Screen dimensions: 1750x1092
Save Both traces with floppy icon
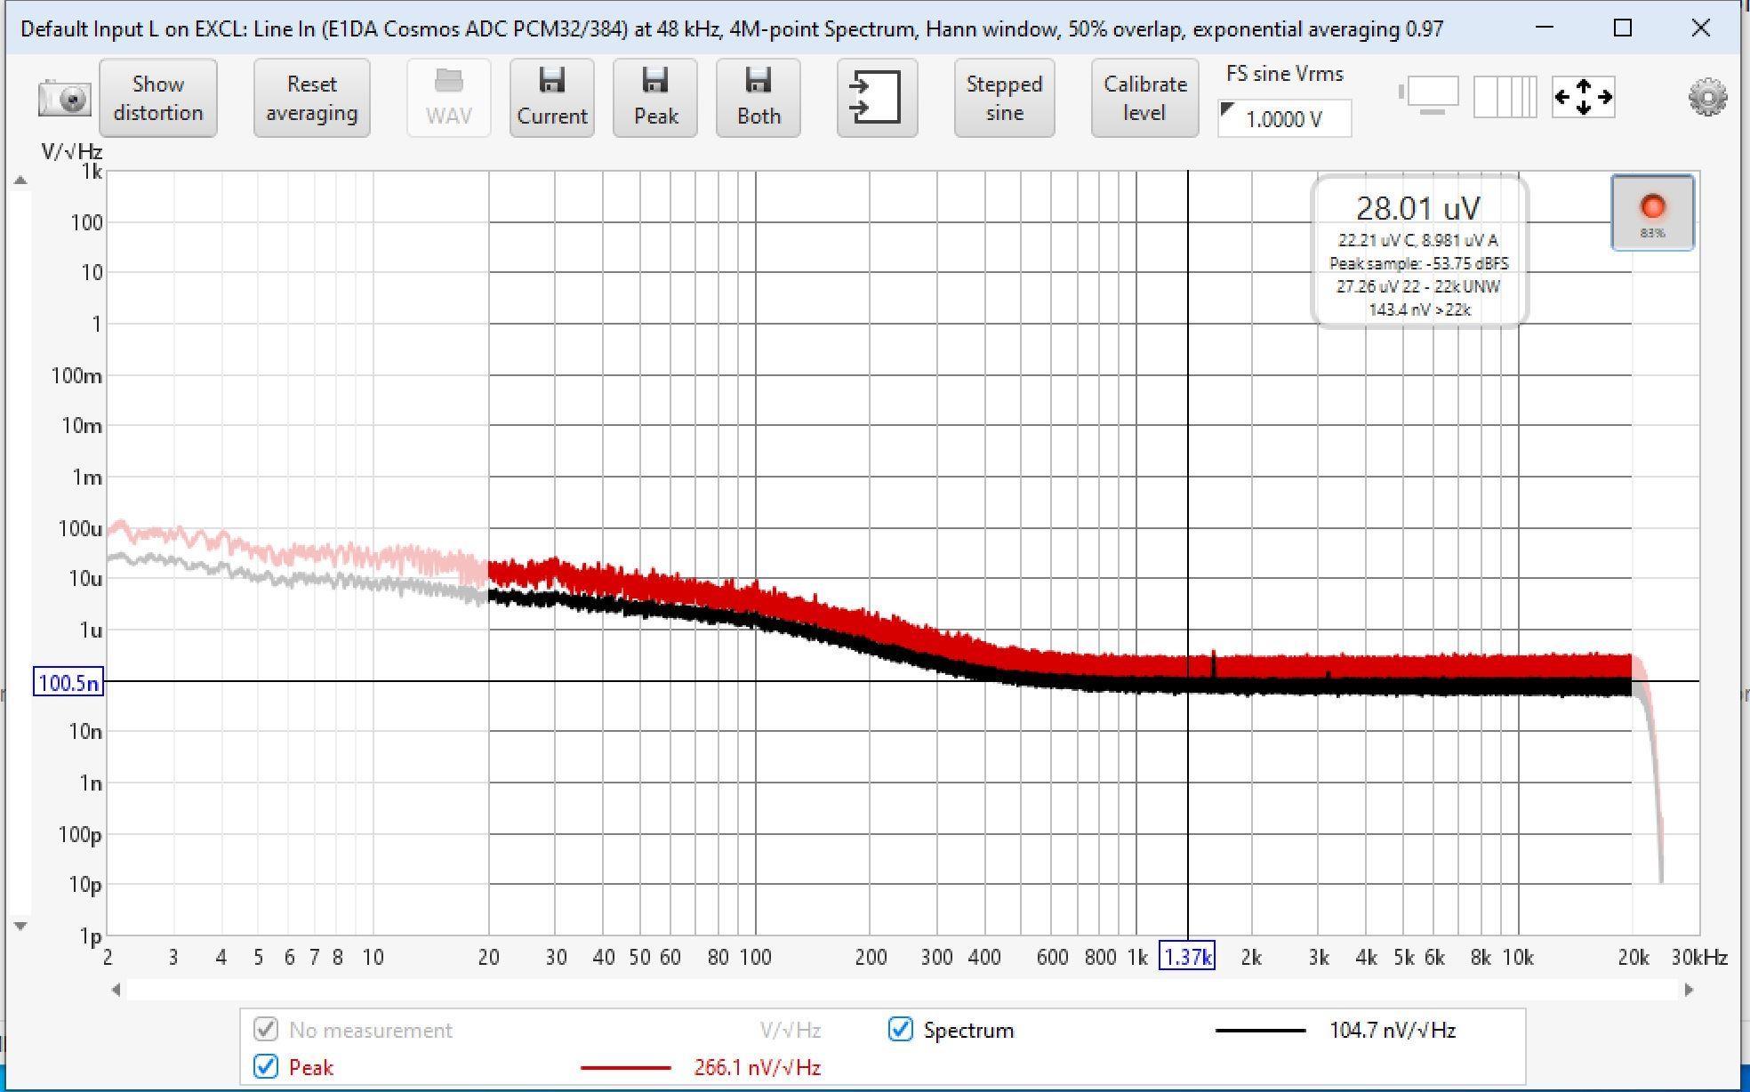(759, 98)
